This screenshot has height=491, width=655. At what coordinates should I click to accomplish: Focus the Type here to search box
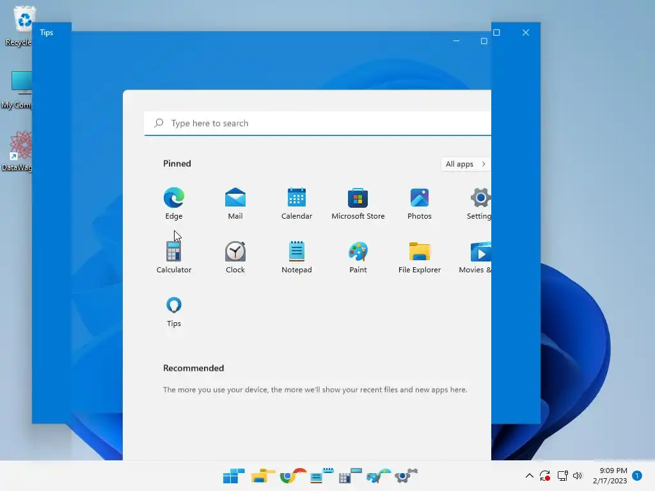coord(317,123)
